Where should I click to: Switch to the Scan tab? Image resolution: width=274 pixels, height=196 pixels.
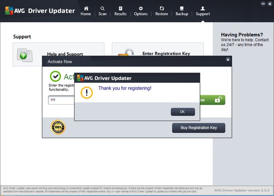103,11
